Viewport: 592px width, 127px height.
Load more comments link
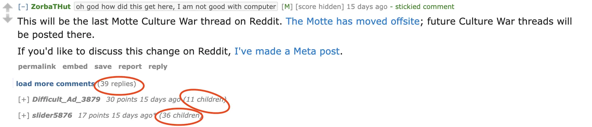[55, 84]
